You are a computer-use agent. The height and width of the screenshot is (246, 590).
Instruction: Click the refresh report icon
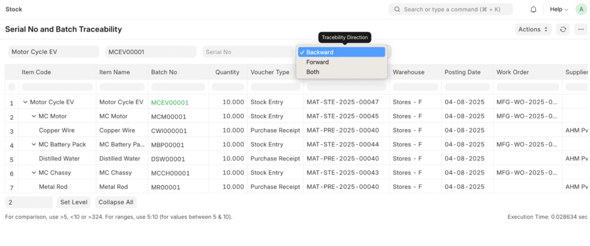click(x=562, y=29)
